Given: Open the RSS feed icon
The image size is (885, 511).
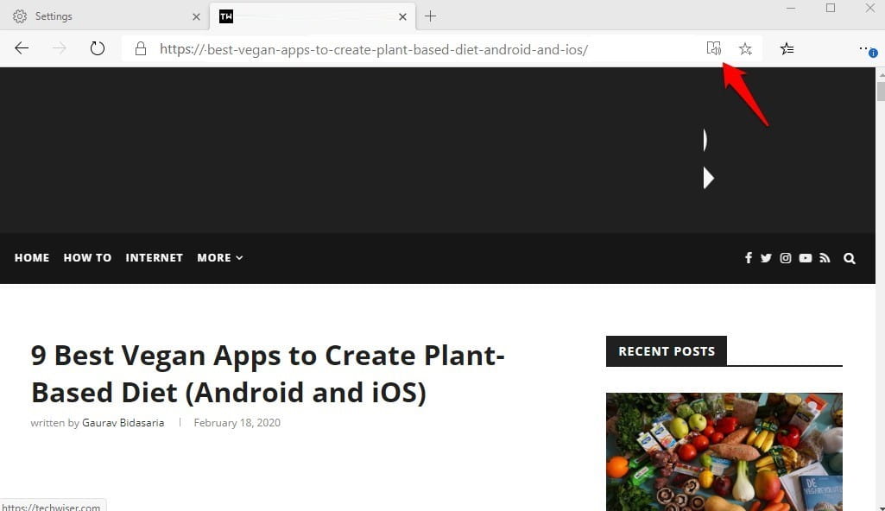Looking at the screenshot, I should tap(825, 258).
